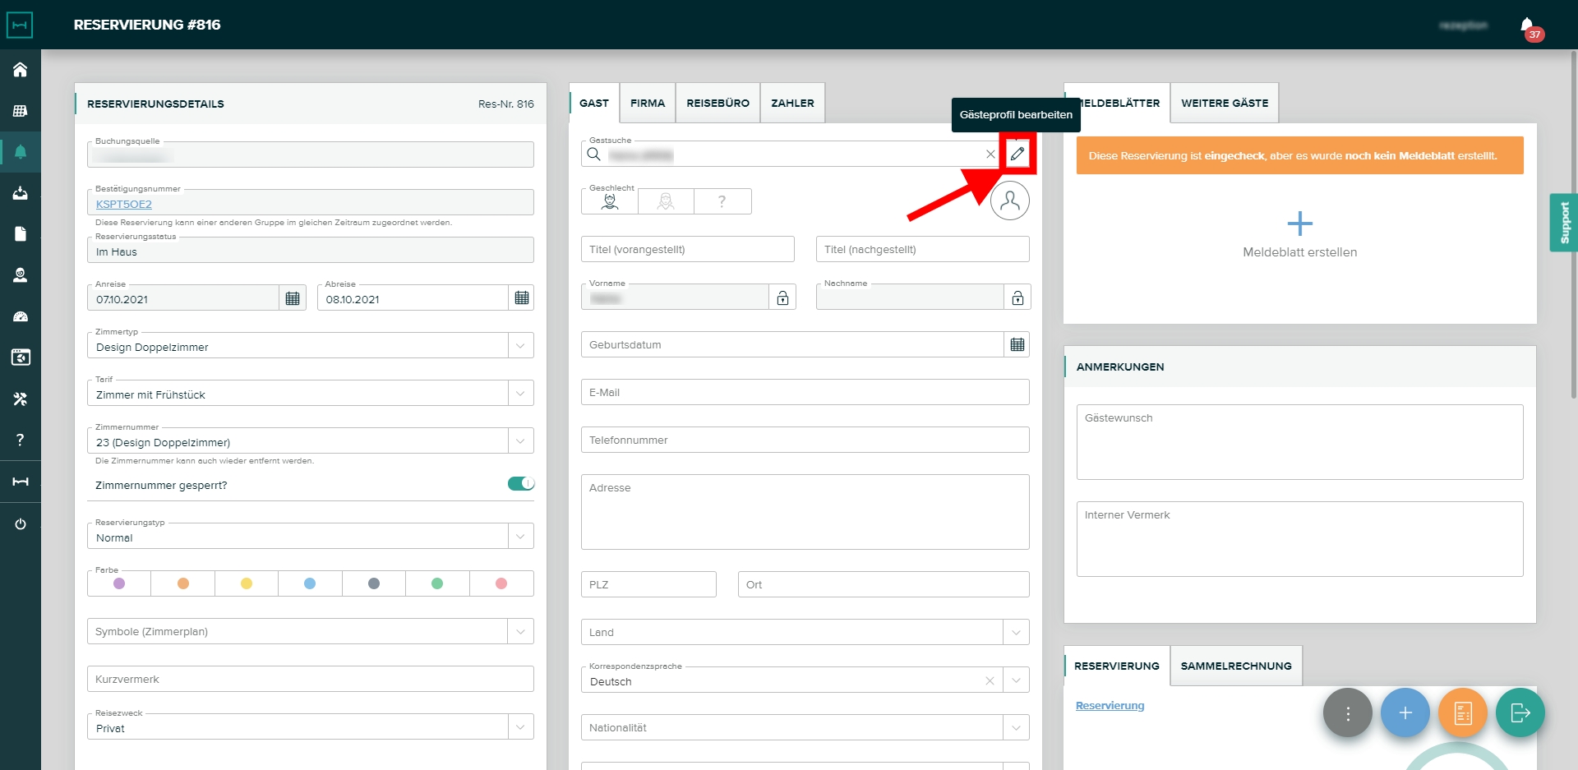Open the home icon in sidebar
The width and height of the screenshot is (1578, 770).
click(x=21, y=70)
